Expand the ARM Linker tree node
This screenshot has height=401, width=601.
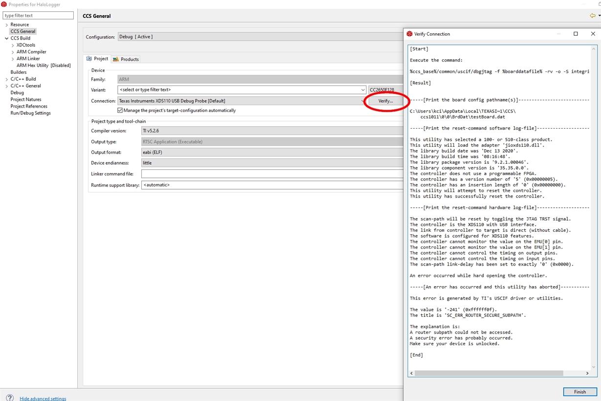13,59
